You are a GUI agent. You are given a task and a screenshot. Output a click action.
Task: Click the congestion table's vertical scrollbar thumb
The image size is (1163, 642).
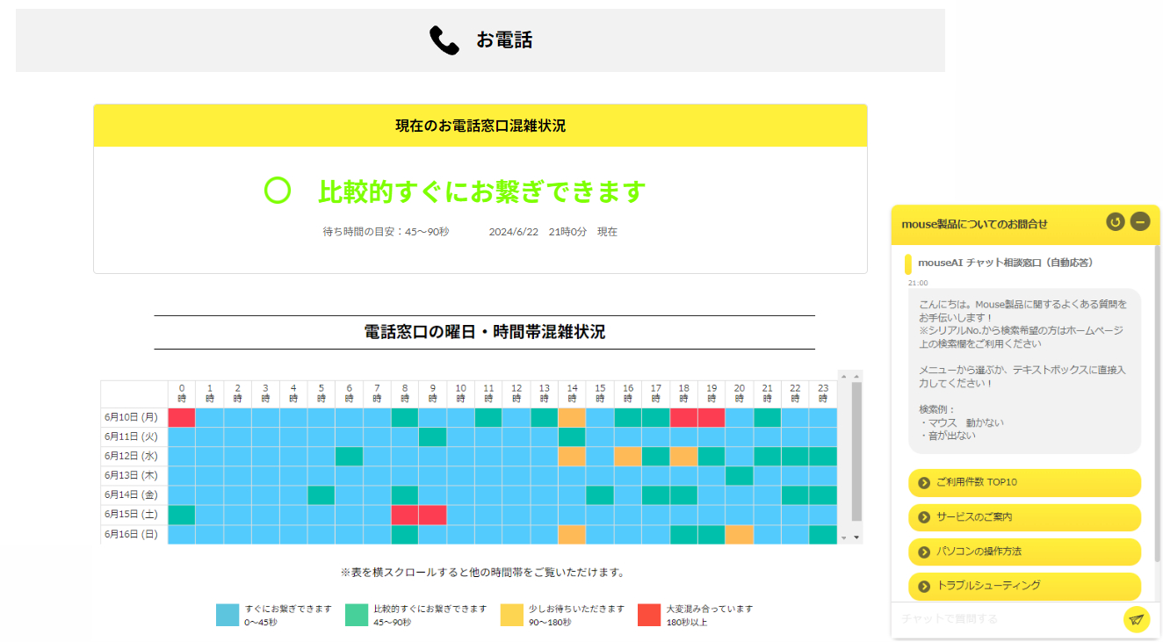(857, 451)
